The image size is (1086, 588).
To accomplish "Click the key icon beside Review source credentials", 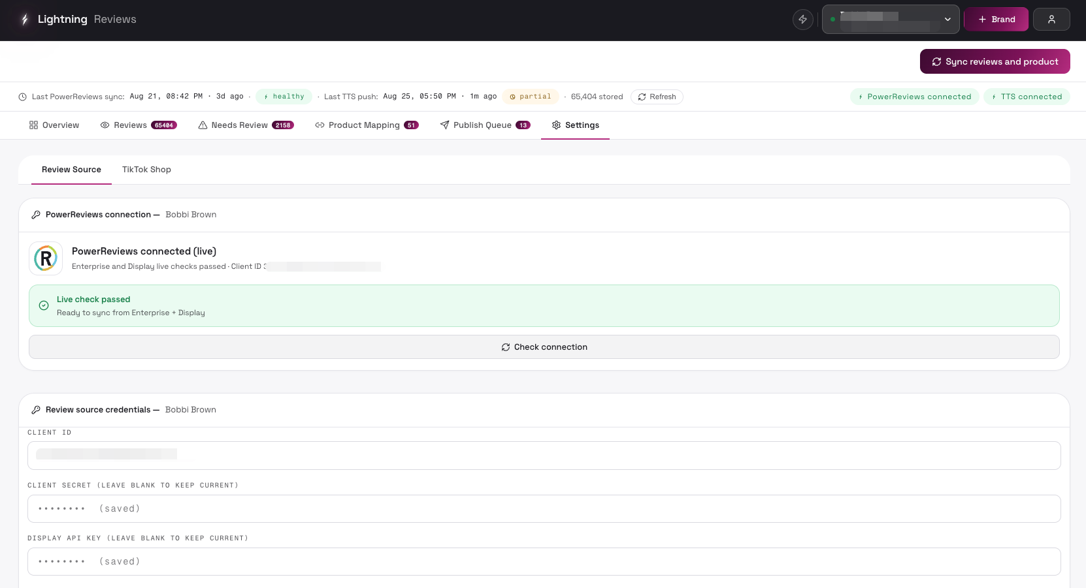I will pos(36,410).
